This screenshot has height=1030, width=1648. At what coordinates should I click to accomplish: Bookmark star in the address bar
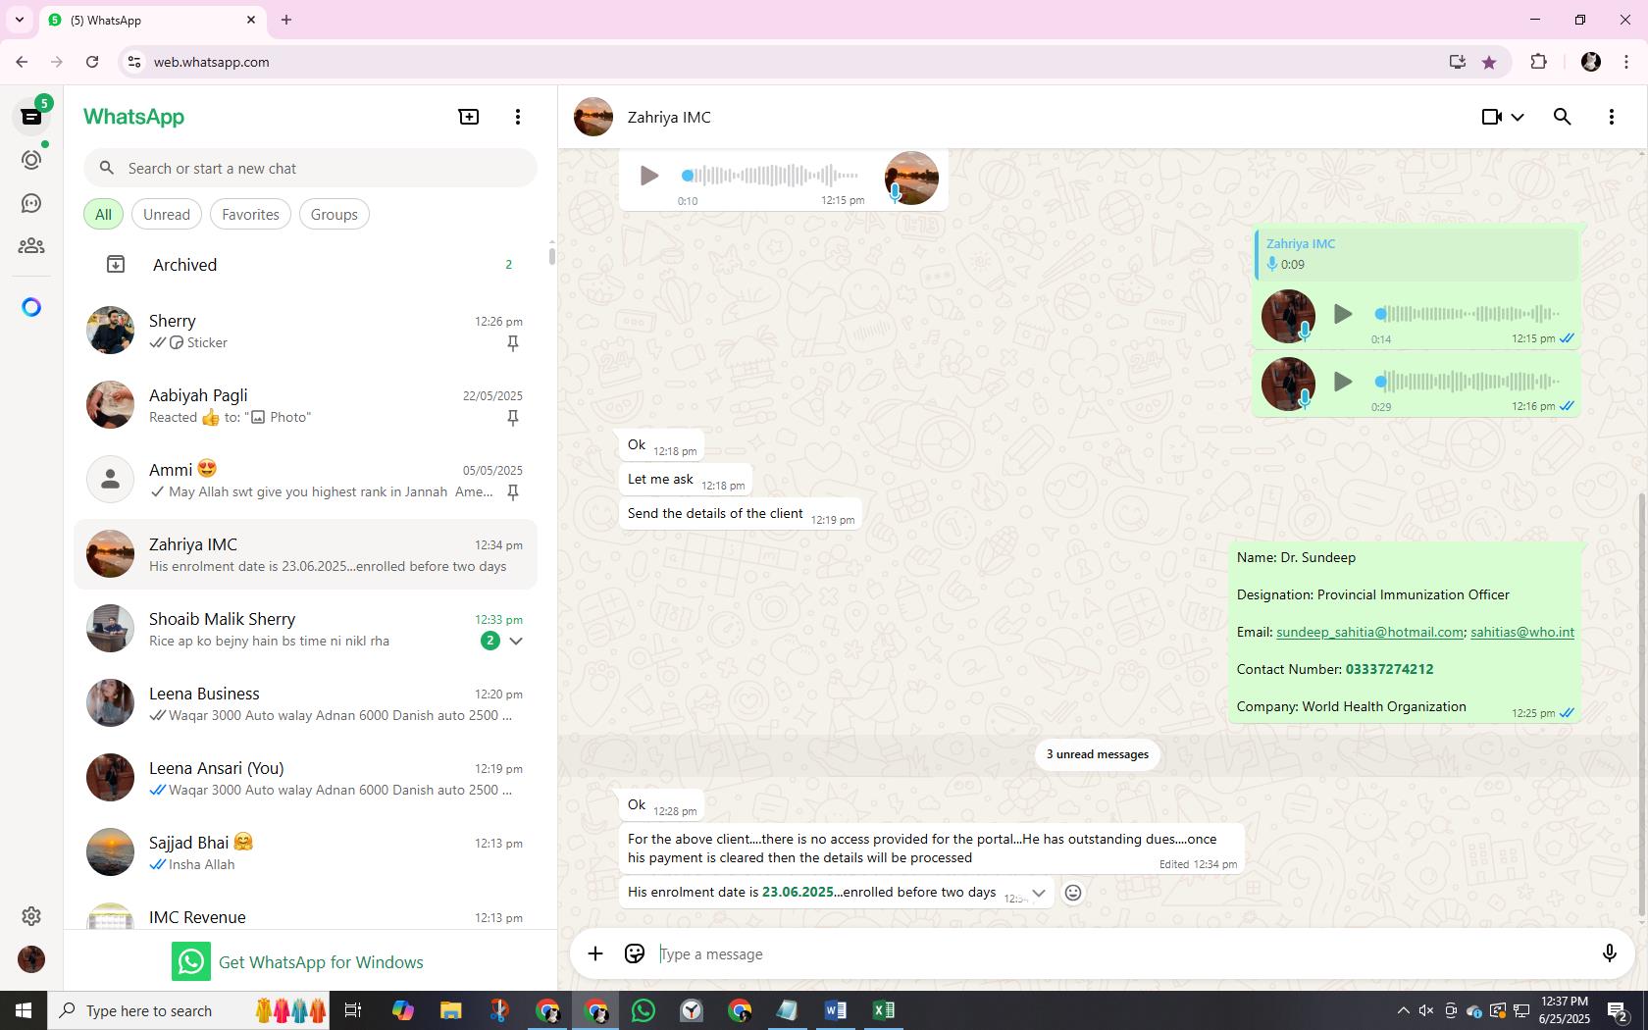click(1489, 62)
